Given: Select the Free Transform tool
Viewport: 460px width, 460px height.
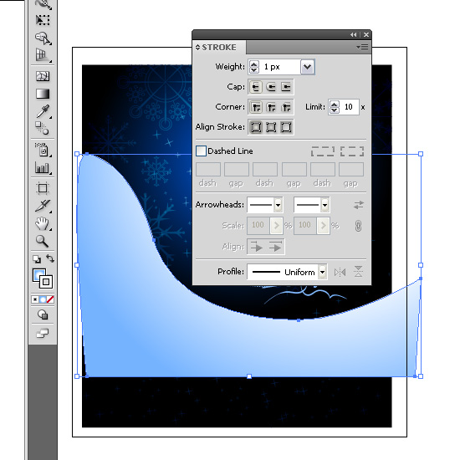Looking at the screenshot, I should pos(43,20).
